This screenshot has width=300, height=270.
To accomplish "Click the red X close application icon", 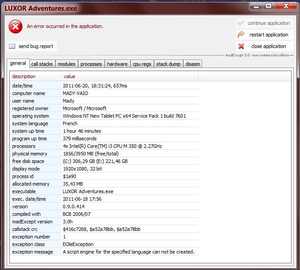I will coord(241,46).
